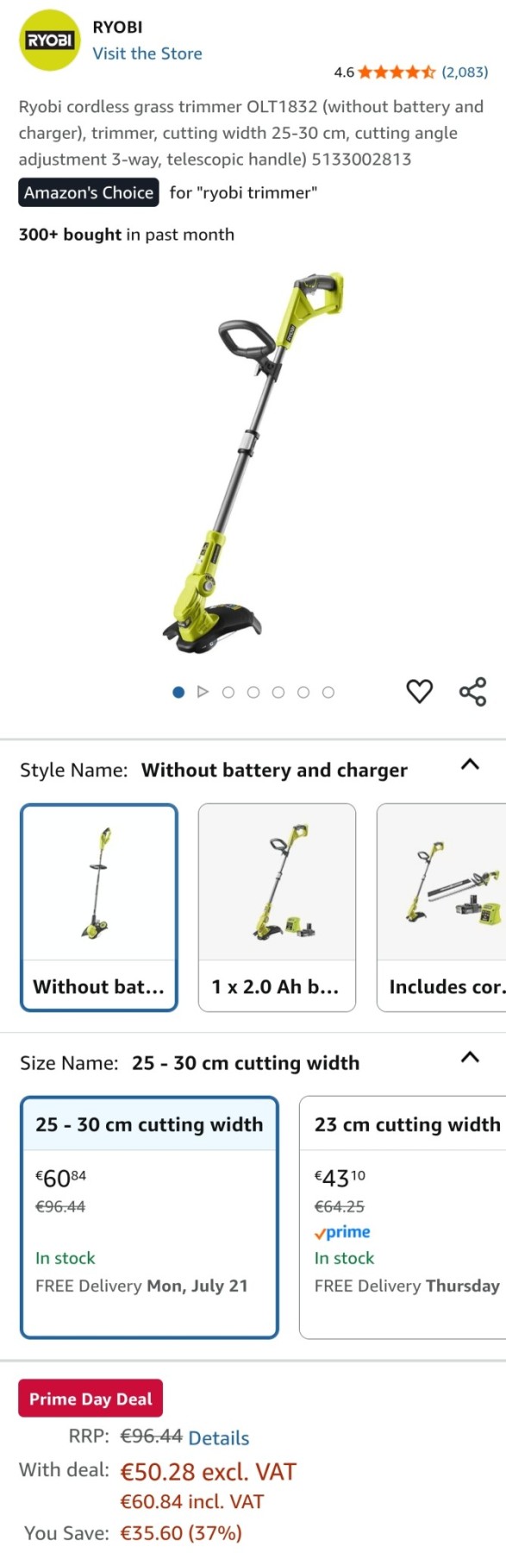Collapse the Size Name section

coord(470,1057)
